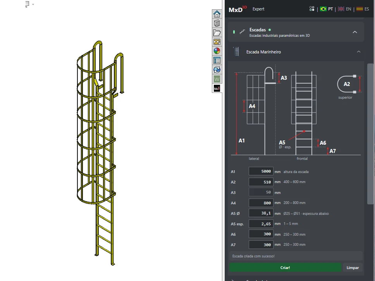375x281 pixels.
Task: Click the 'Escadas industriais paramétricas em 3D' subtitle
Action: 280,35
